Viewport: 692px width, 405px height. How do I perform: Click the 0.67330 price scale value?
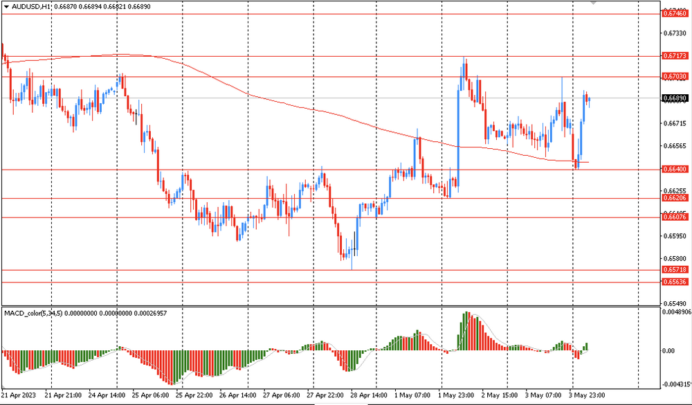(x=674, y=33)
